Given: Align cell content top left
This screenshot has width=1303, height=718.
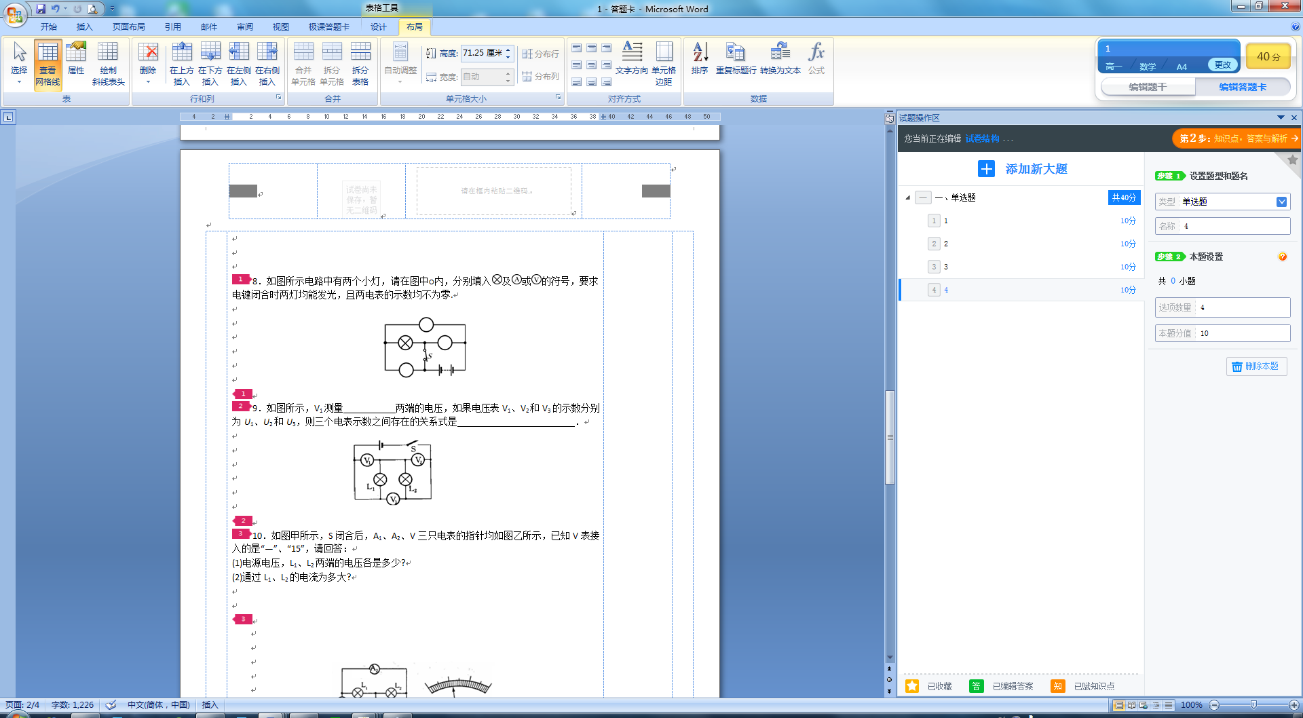Looking at the screenshot, I should pos(577,48).
